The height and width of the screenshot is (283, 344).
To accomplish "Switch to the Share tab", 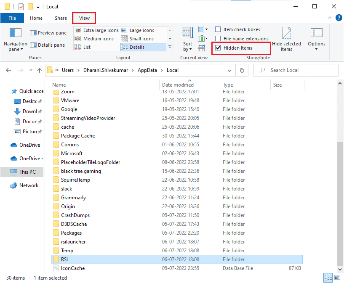I will (61, 18).
